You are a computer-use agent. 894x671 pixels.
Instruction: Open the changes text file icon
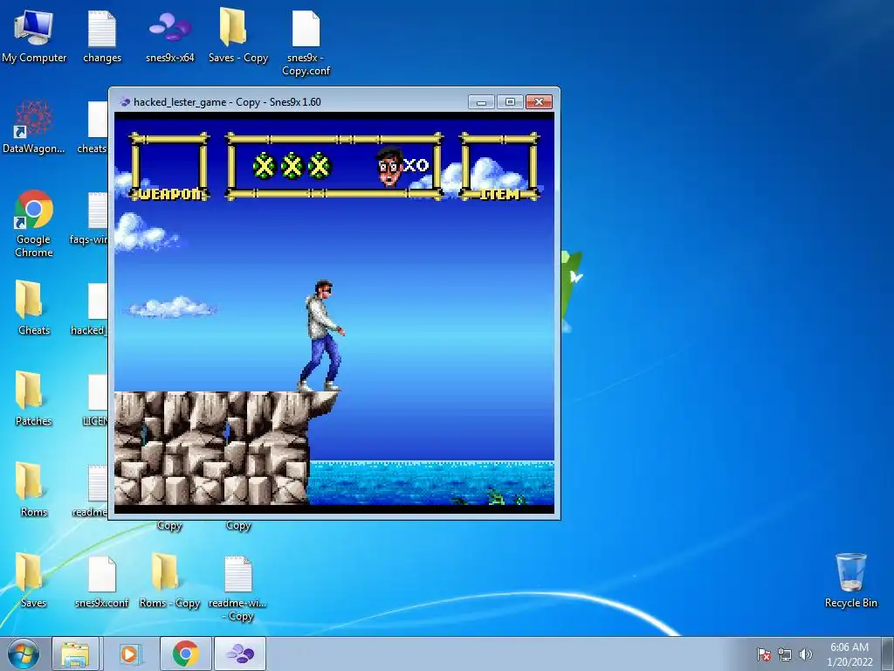(102, 37)
